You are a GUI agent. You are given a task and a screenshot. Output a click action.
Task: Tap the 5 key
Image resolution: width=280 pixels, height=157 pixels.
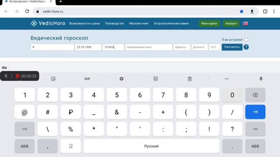(x=117, y=95)
